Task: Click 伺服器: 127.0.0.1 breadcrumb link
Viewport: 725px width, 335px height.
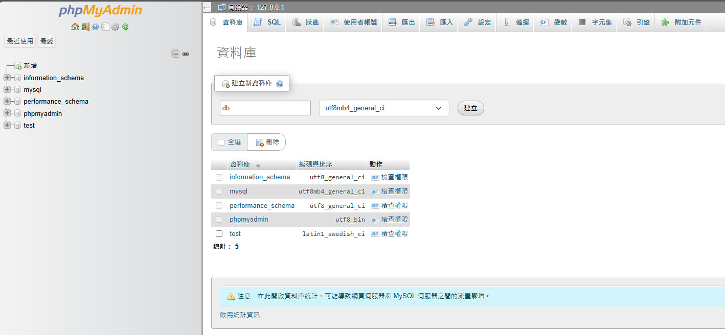Action: [x=256, y=7]
